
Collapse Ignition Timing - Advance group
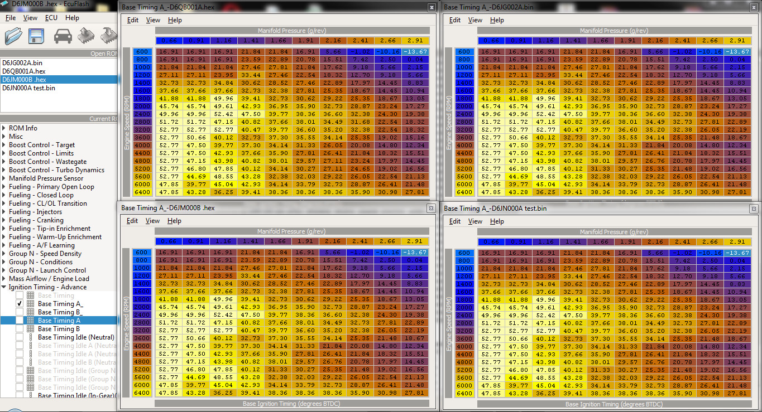click(x=4, y=287)
